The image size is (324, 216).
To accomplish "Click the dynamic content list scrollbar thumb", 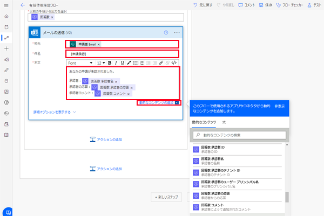I will tap(287, 197).
